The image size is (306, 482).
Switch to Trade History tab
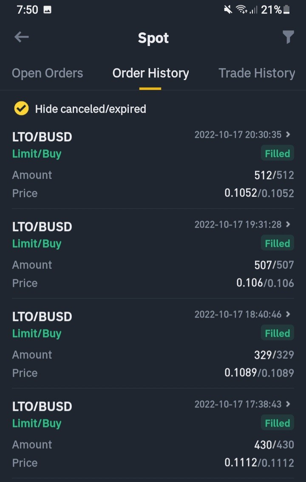[x=257, y=73]
